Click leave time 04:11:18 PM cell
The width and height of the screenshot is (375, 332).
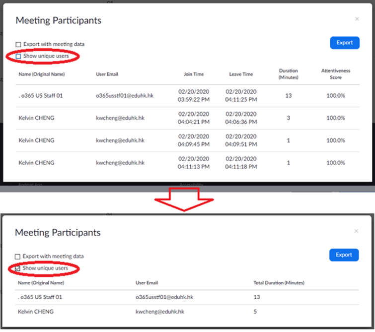(x=241, y=163)
